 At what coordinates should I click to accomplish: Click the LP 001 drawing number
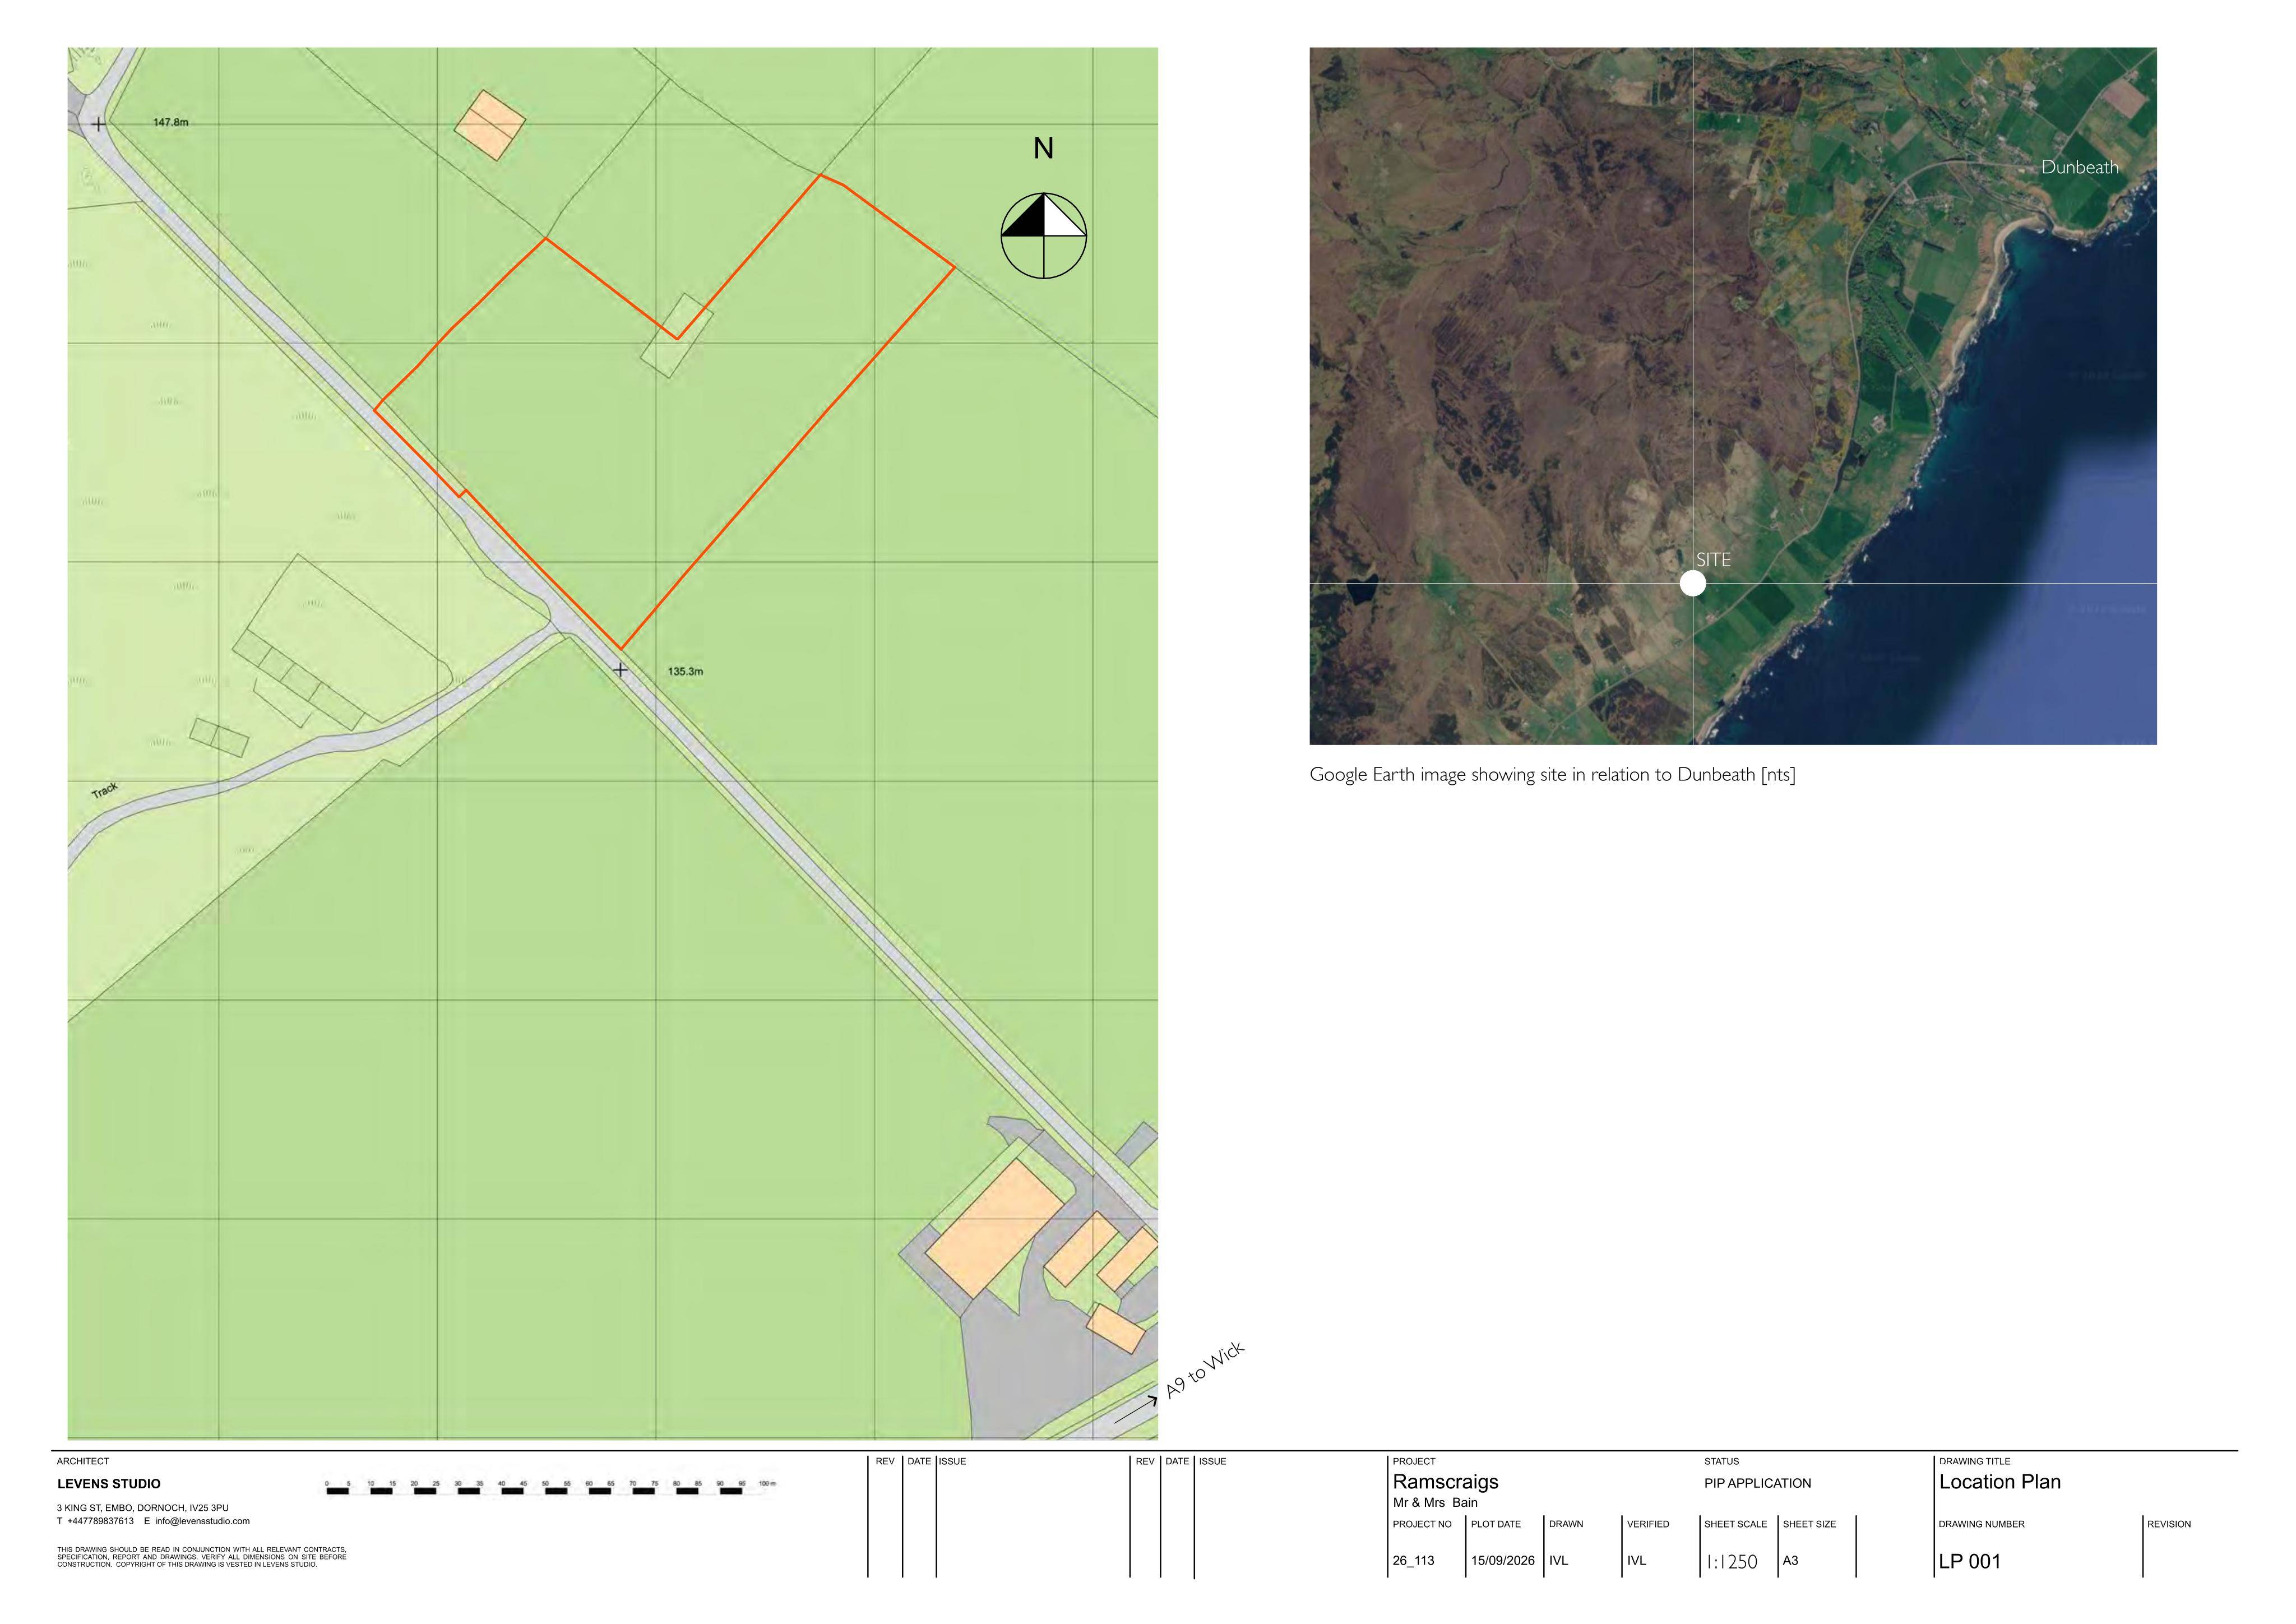pyautogui.click(x=1969, y=1561)
